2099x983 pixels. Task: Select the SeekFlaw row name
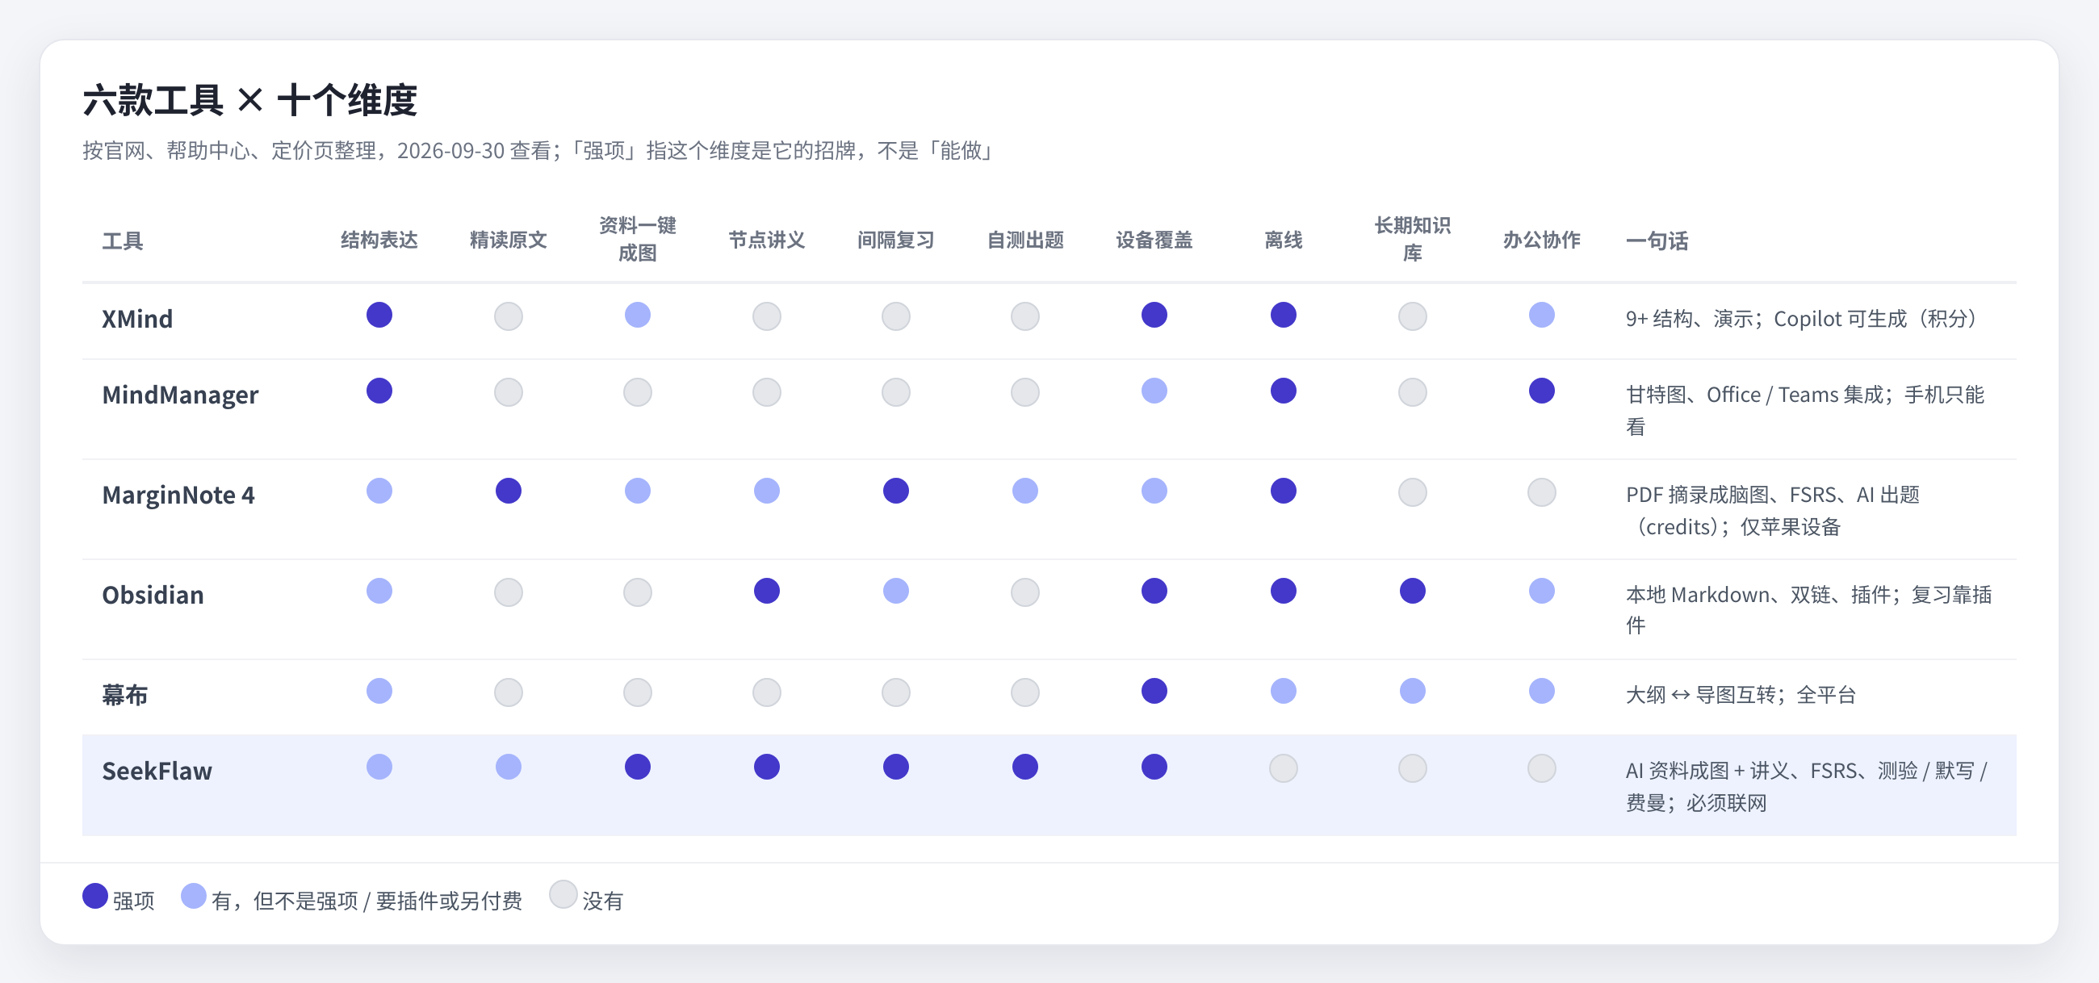157,772
